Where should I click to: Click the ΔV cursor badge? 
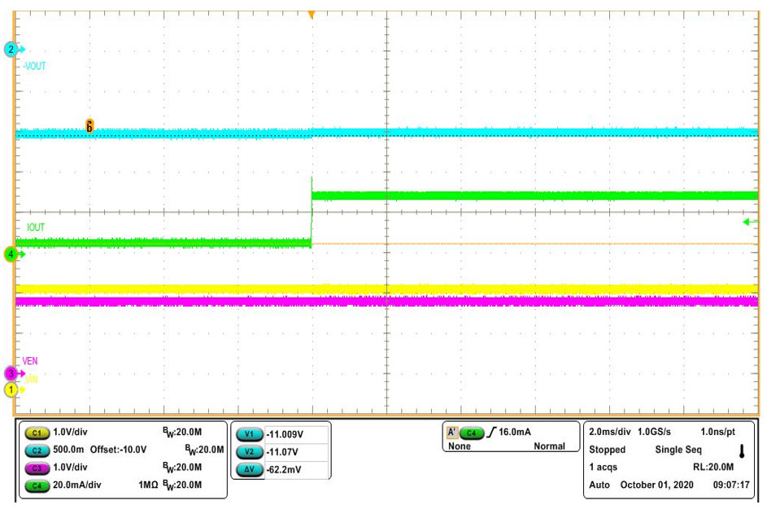click(x=250, y=469)
